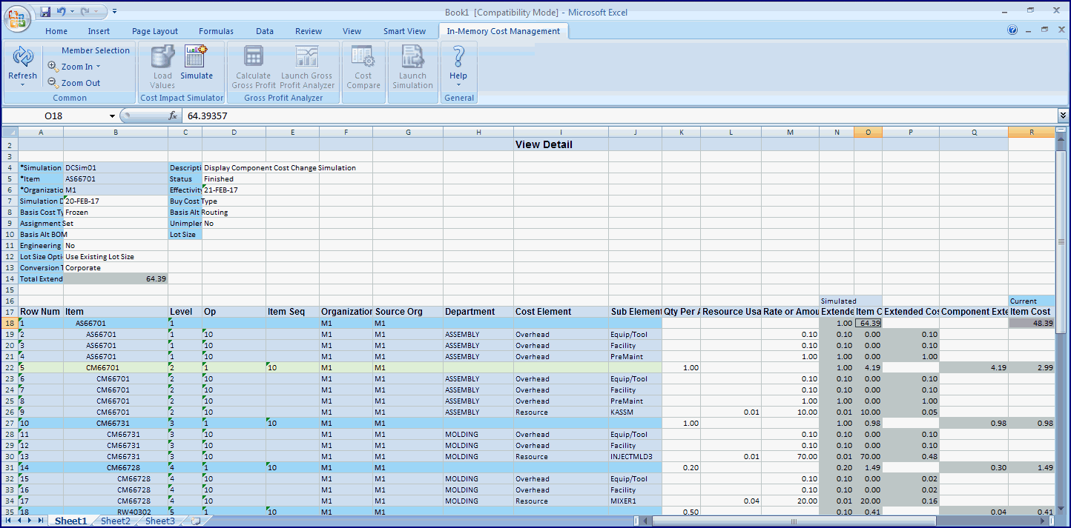Select the INJECTMLD3 sub element cell
The image size is (1071, 528).
click(635, 457)
